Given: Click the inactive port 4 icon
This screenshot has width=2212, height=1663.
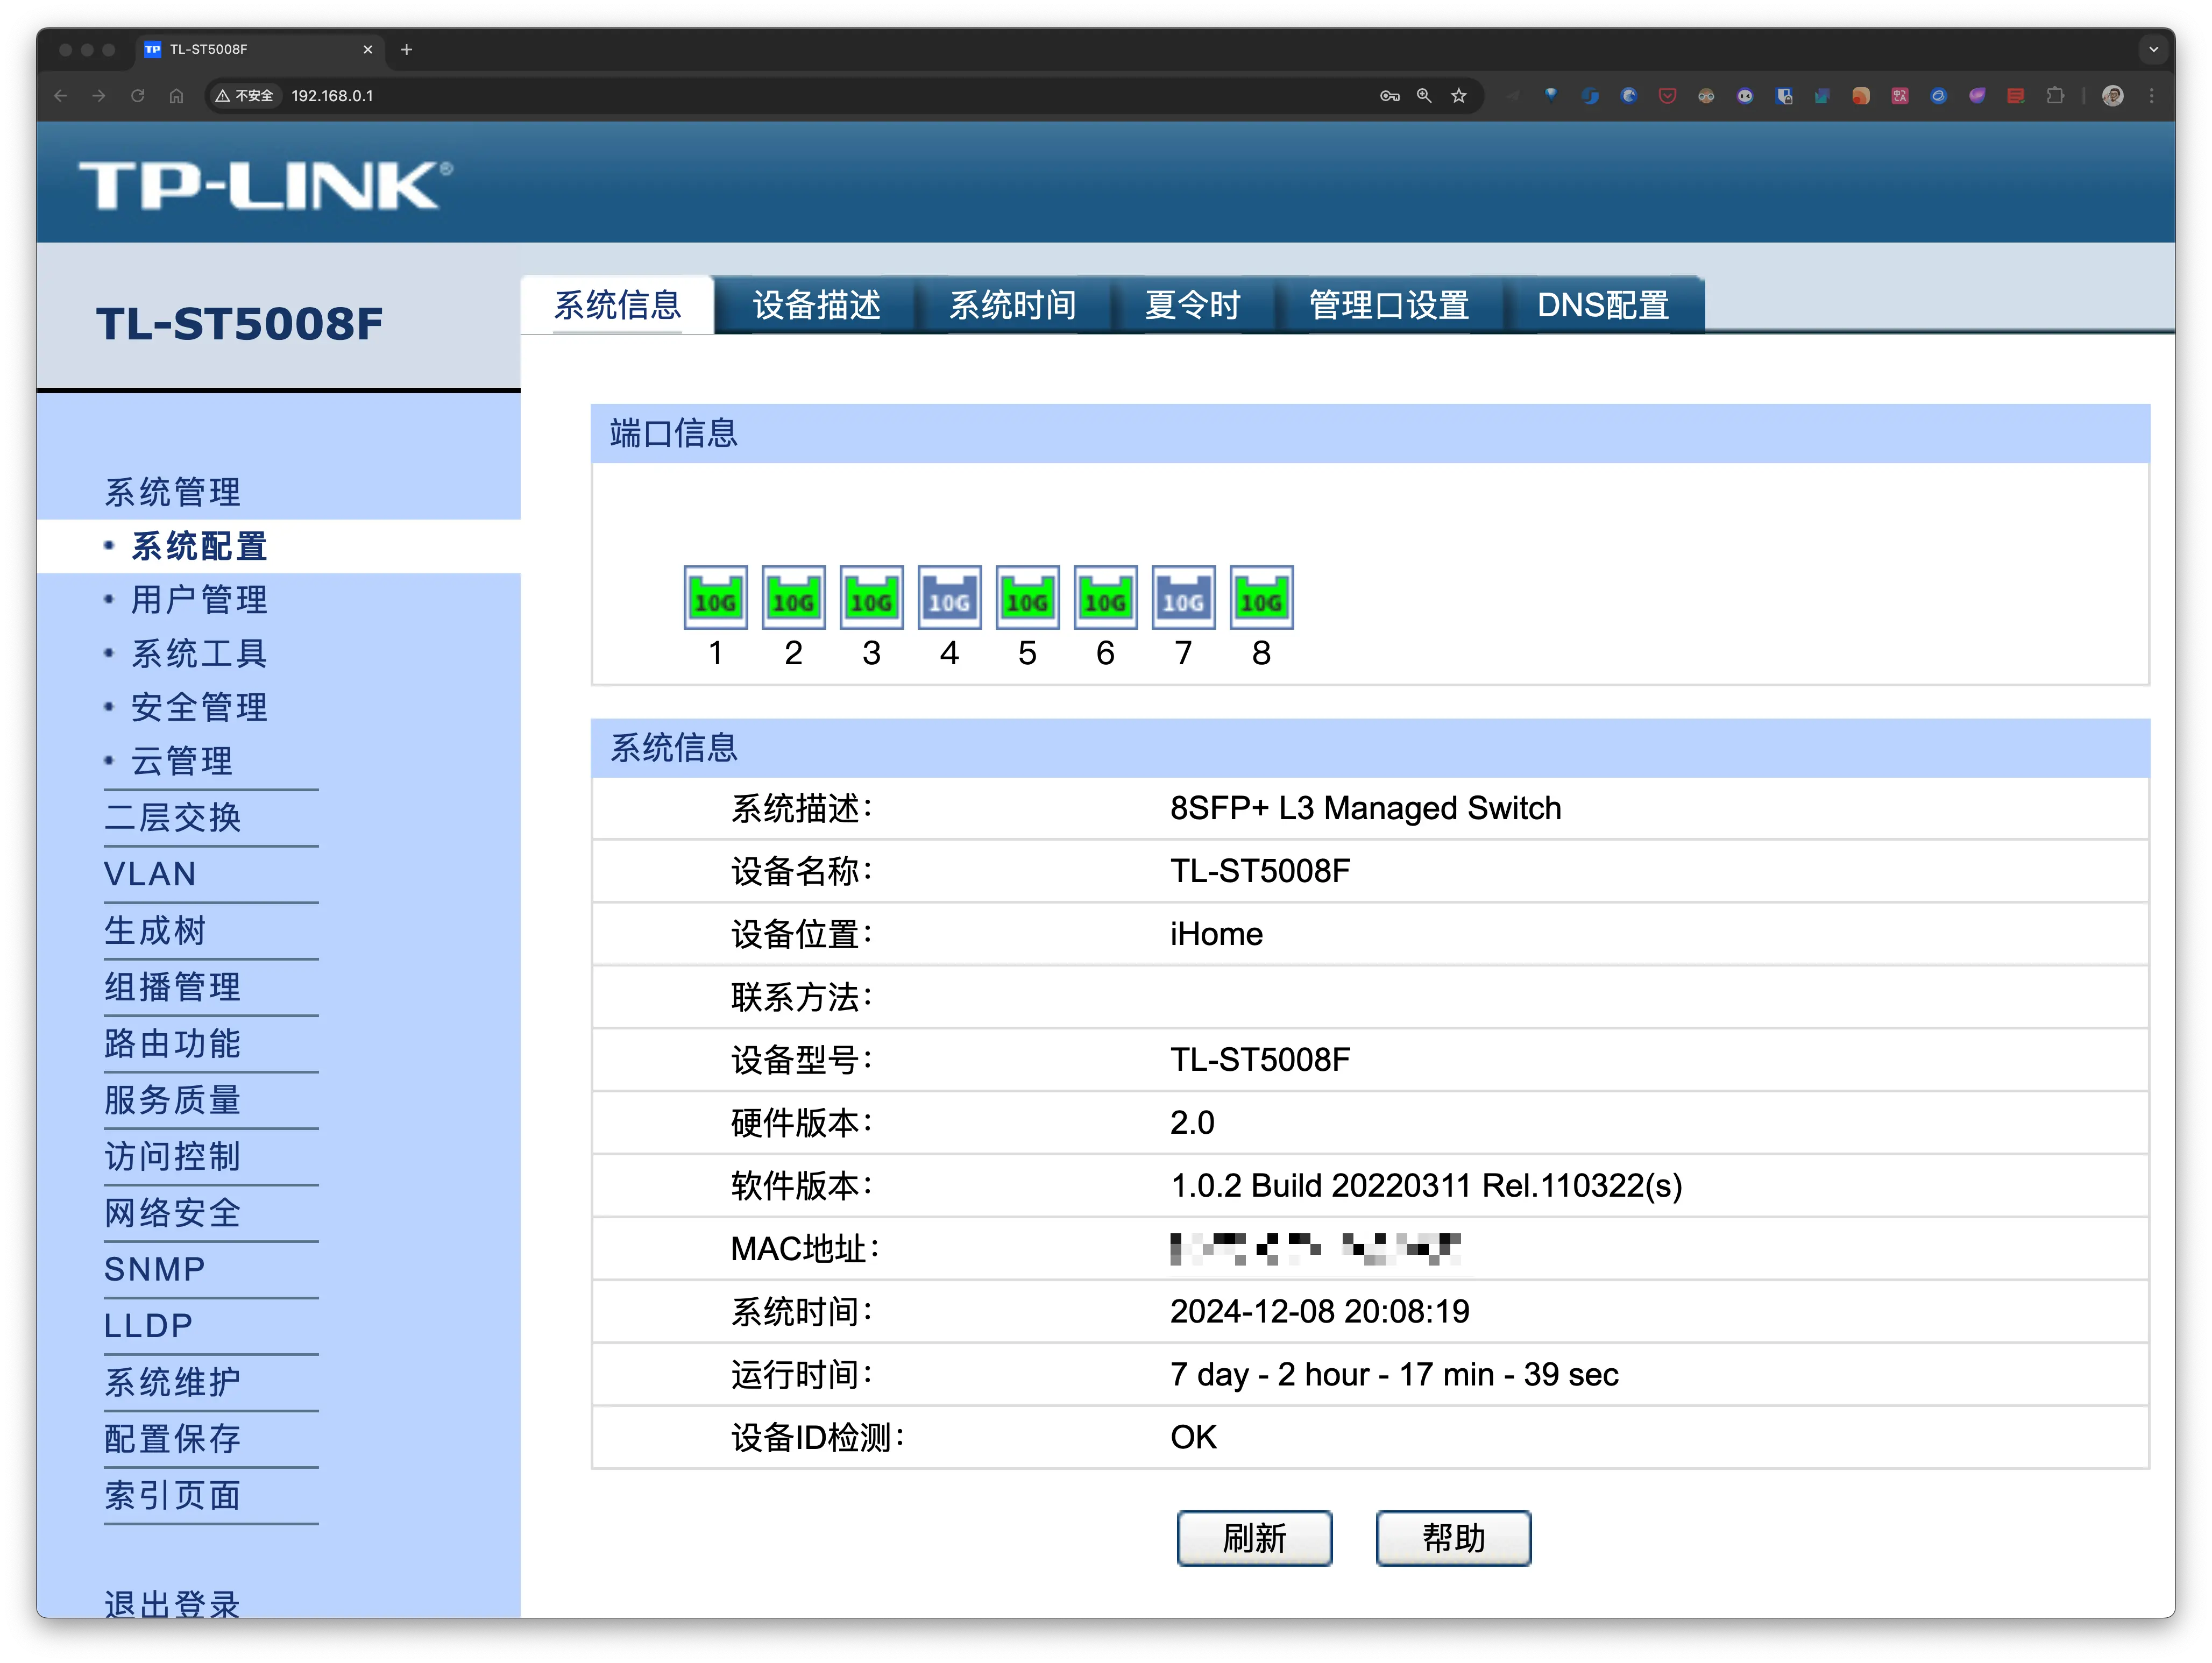Looking at the screenshot, I should coord(949,598).
